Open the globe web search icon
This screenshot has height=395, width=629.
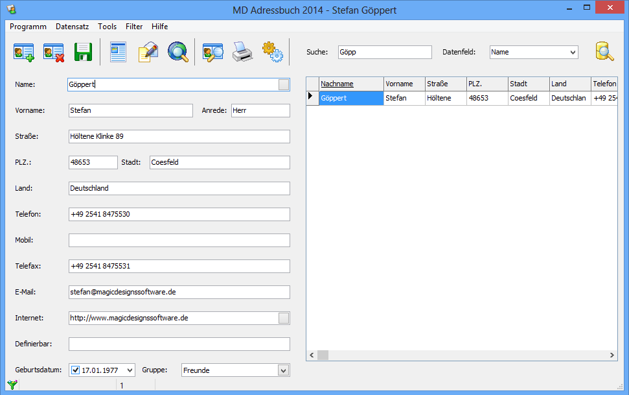[177, 52]
